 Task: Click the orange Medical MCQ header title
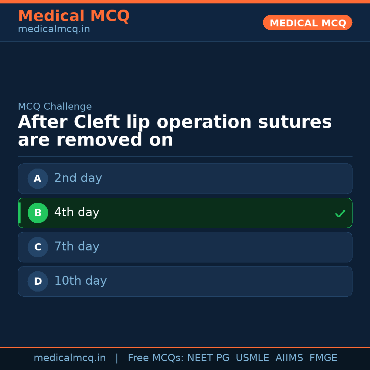tap(74, 16)
